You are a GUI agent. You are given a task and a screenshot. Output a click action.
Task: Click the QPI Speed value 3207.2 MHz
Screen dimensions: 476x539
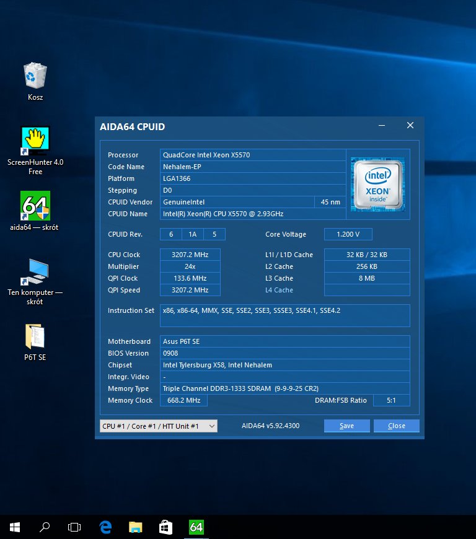click(190, 290)
